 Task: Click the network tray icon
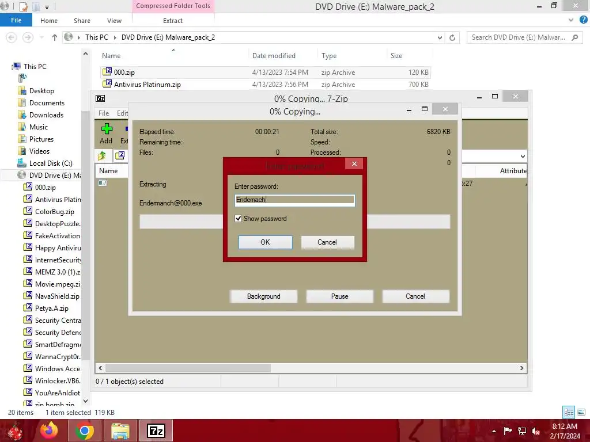522,430
